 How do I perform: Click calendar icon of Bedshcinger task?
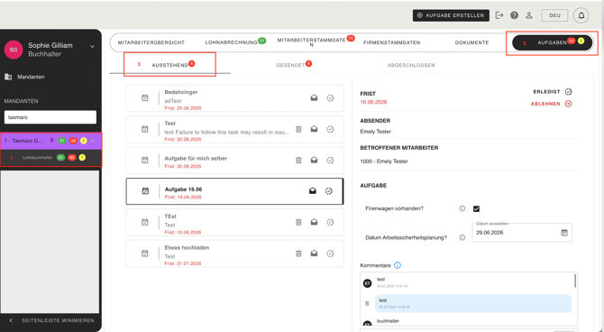pos(145,98)
